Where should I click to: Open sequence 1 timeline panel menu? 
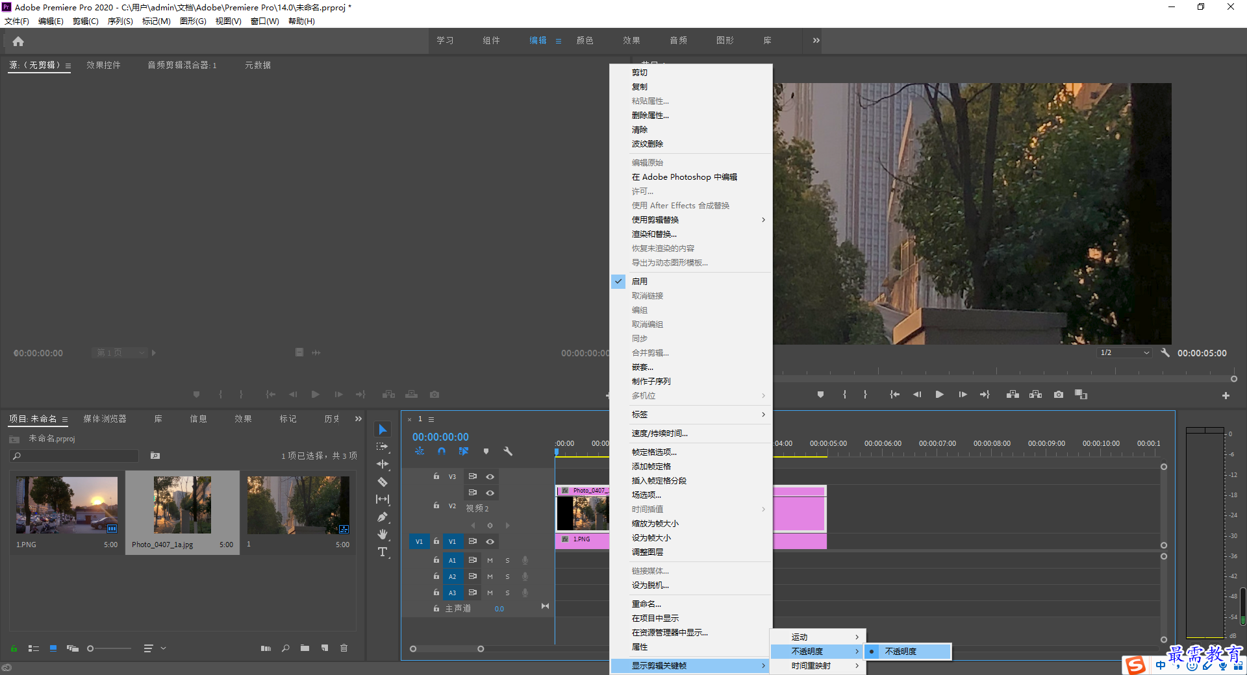[431, 419]
